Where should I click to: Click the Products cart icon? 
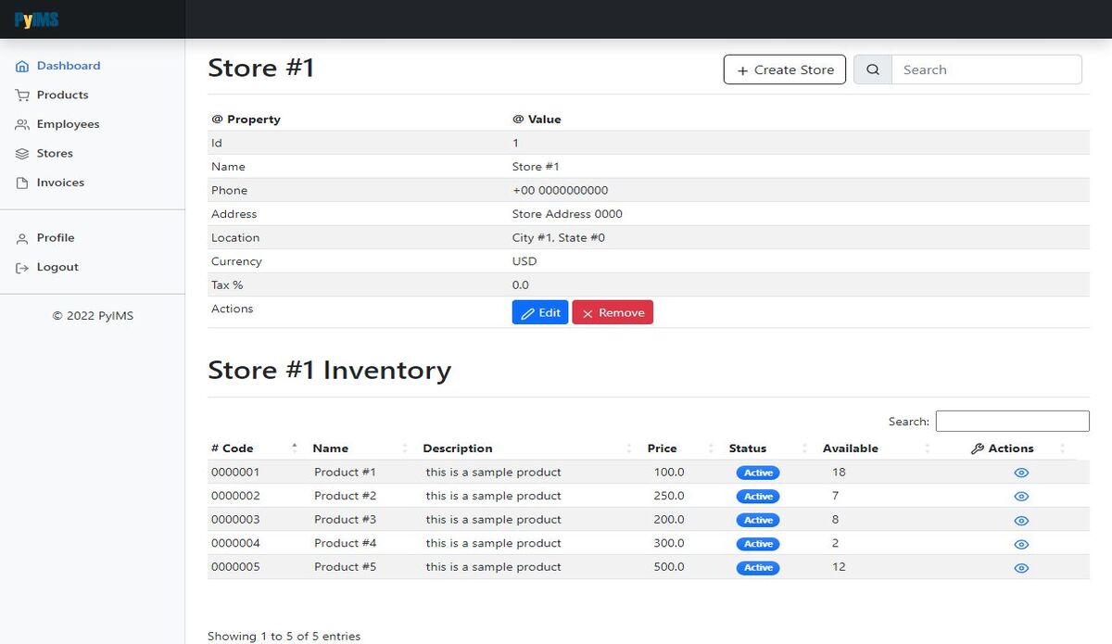coord(22,95)
